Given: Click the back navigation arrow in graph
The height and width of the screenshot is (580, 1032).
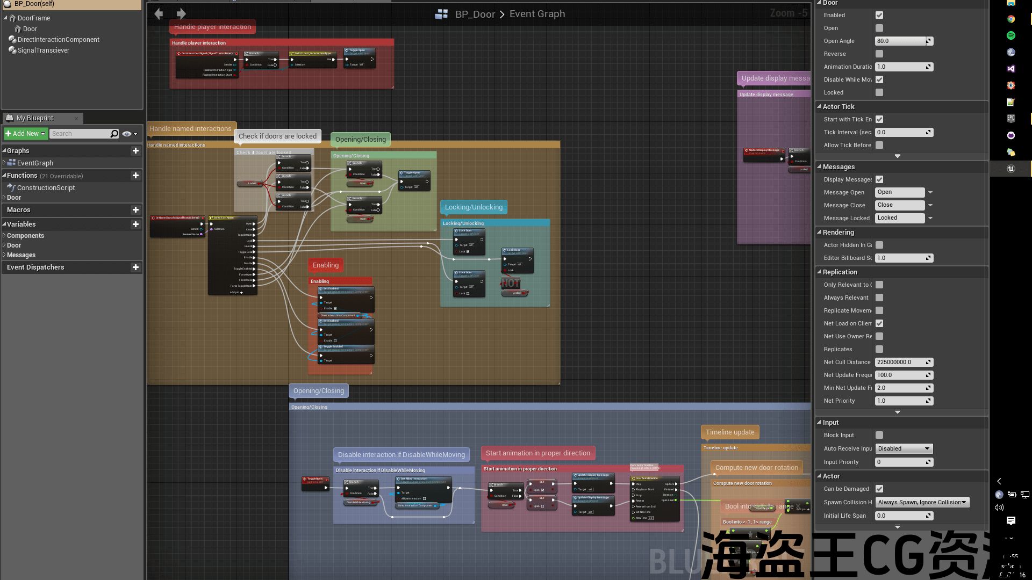Looking at the screenshot, I should click(159, 14).
